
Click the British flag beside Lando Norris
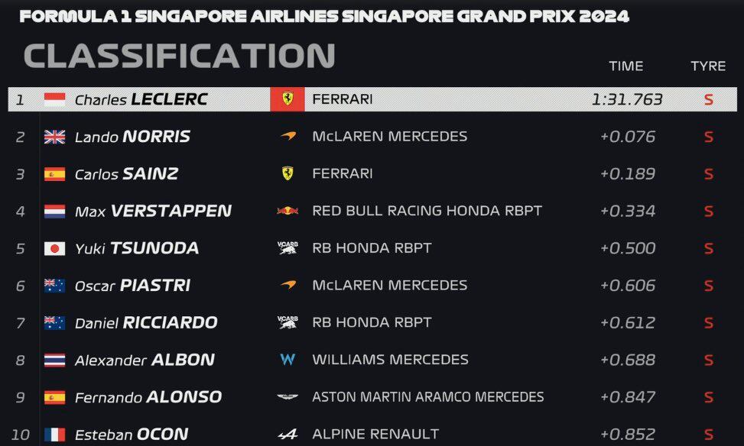(x=54, y=137)
